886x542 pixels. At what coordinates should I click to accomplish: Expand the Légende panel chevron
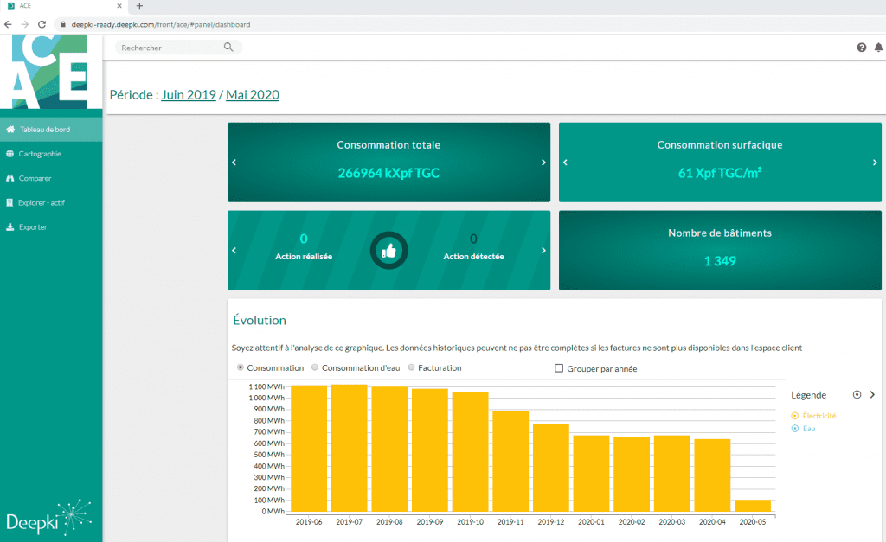872,394
